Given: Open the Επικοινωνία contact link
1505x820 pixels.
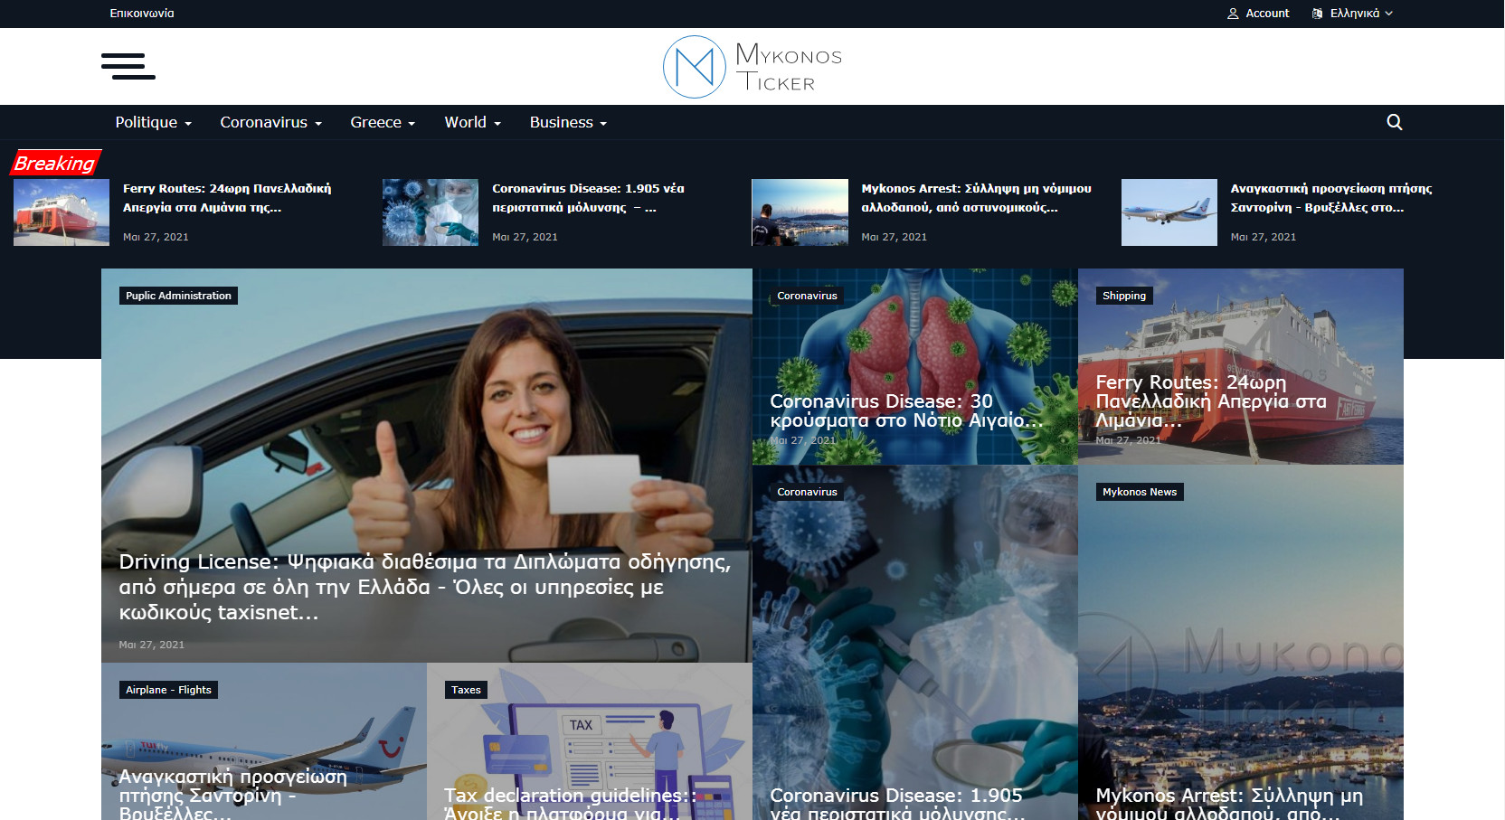Looking at the screenshot, I should [142, 14].
